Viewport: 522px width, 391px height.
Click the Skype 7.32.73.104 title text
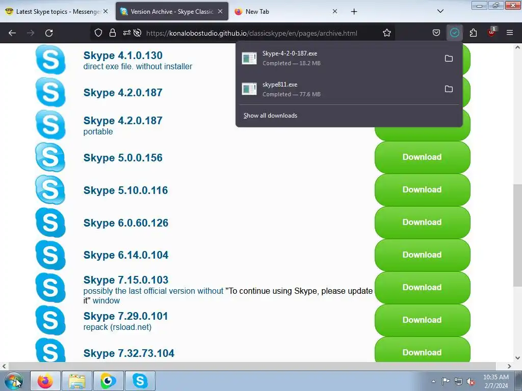tap(129, 353)
